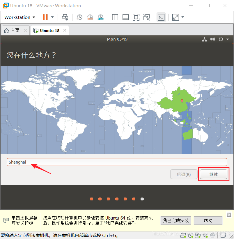The height and width of the screenshot is (239, 234).
Task: Click the 后退(B) back button
Action: click(184, 174)
